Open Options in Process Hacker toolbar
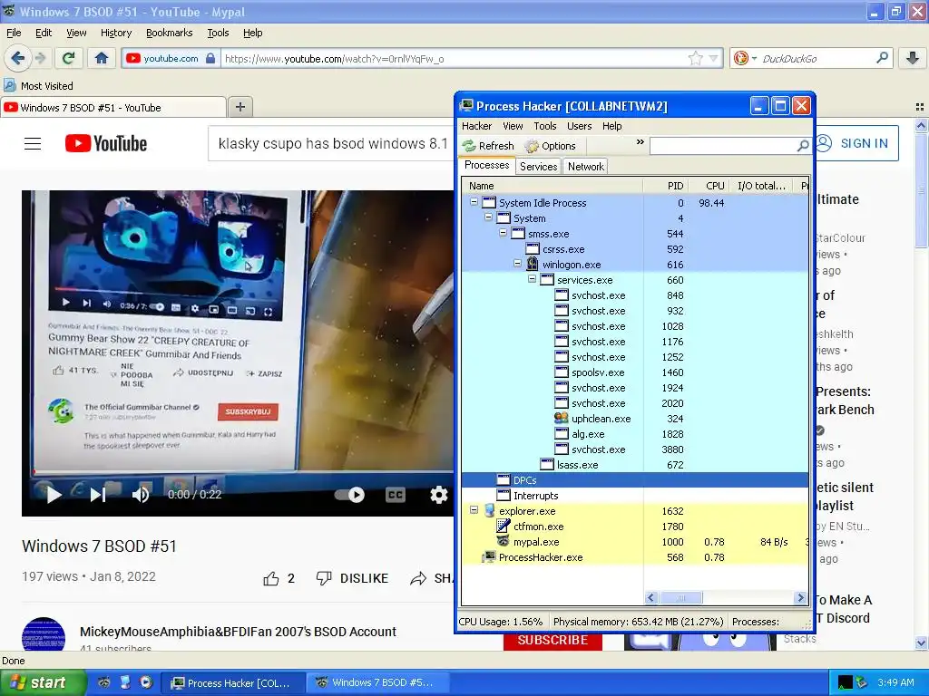929x696 pixels. tap(551, 146)
